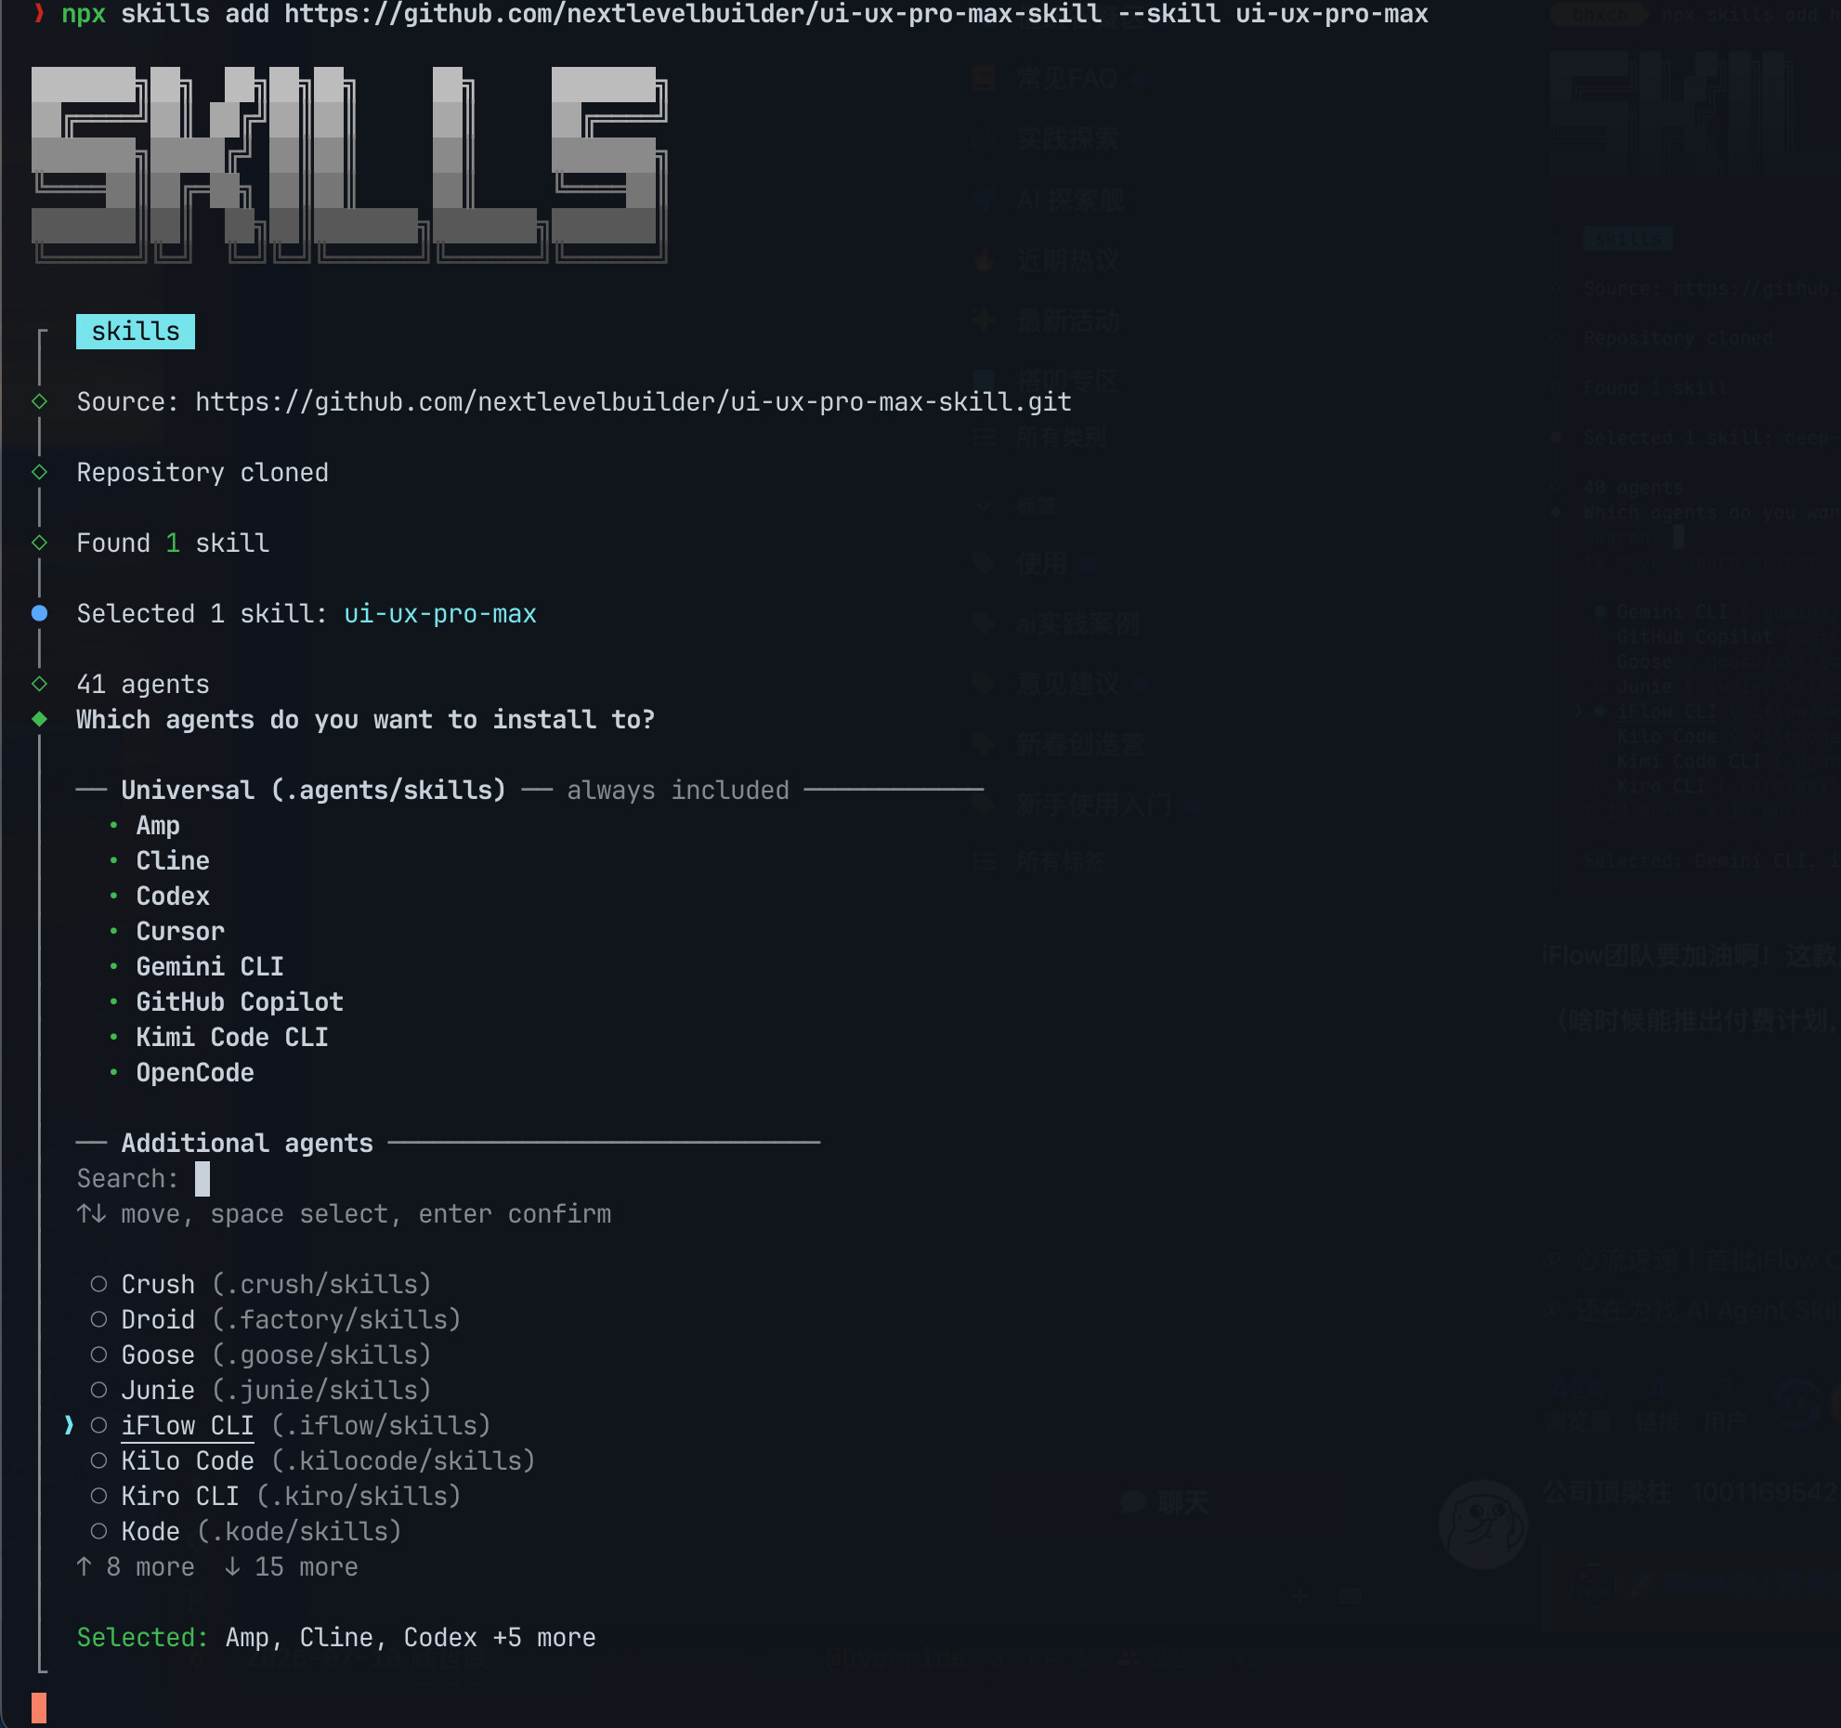Click the filled green diamond prompt marker
Screen dimensions: 1841x1728
pos(39,719)
